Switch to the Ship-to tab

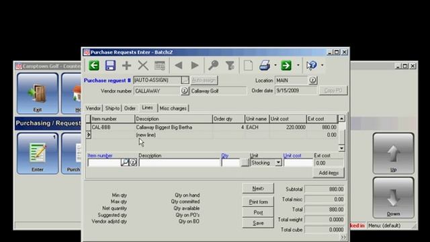pos(112,108)
